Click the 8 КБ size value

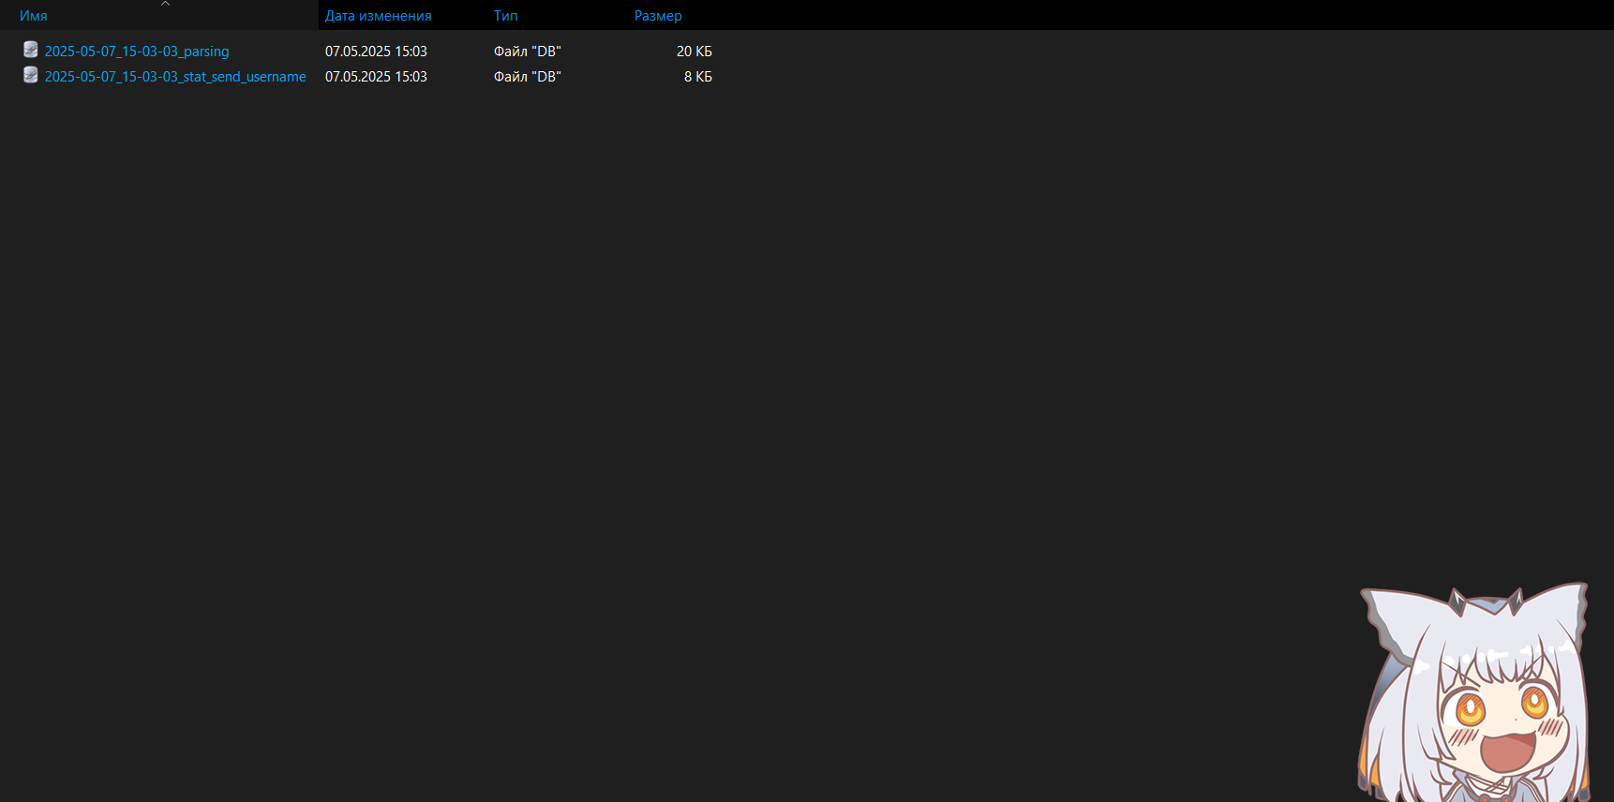click(697, 77)
